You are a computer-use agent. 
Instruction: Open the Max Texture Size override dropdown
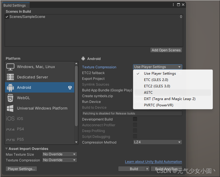[60, 154]
